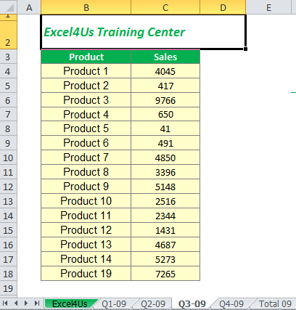Click sales value 4045
Image resolution: width=296 pixels, height=310 pixels.
(165, 71)
